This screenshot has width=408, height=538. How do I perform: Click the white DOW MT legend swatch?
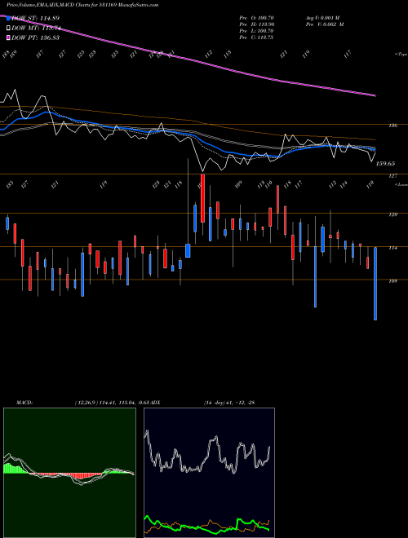[x=9, y=29]
